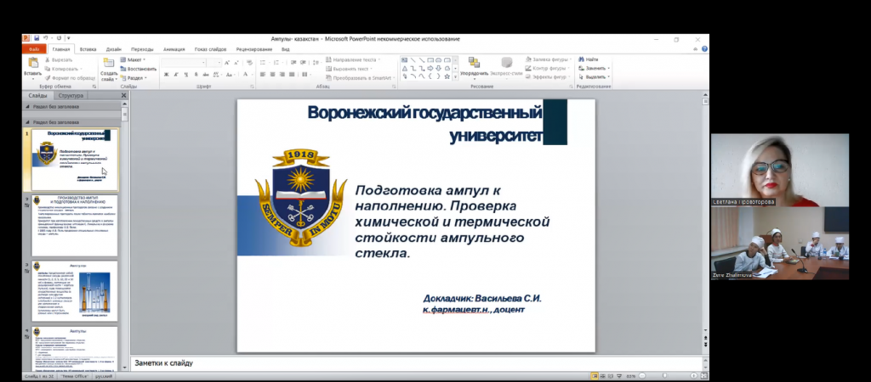Click the clear formatting icon
This screenshot has width=871, height=382.
249,63
